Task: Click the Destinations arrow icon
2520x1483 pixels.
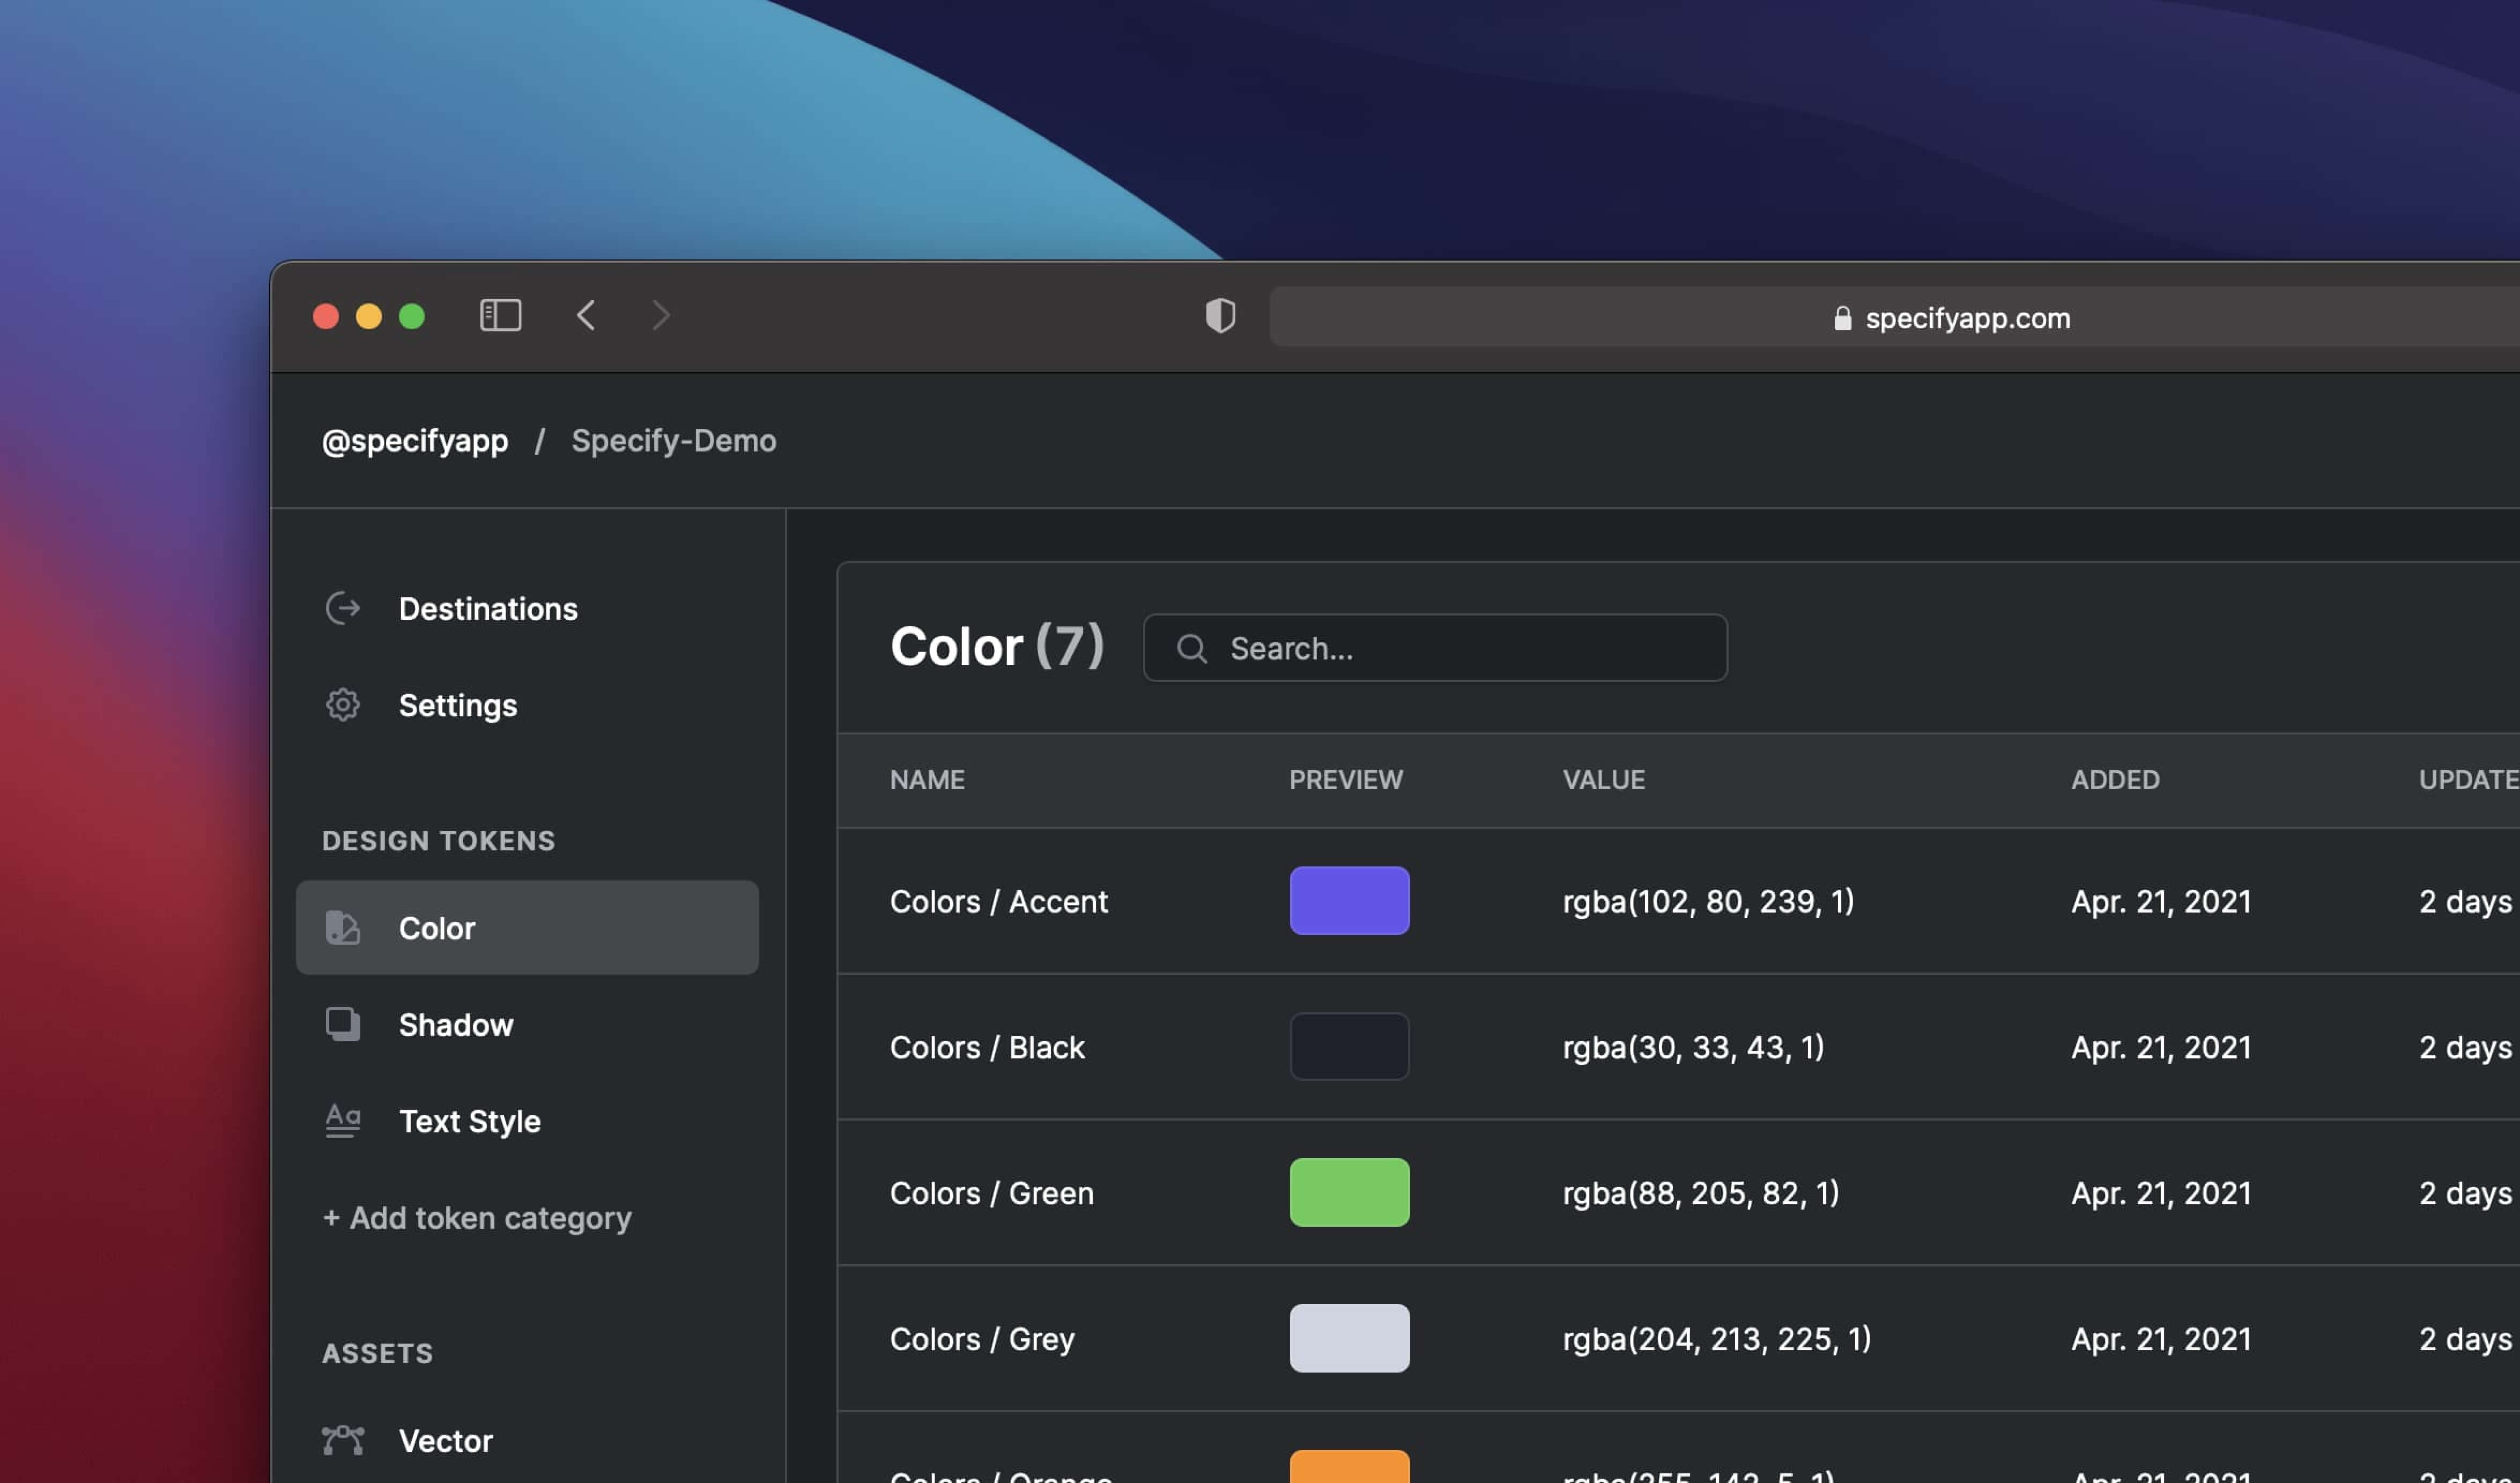Action: pyautogui.click(x=343, y=608)
